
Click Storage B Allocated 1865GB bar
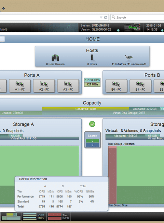[125, 136]
